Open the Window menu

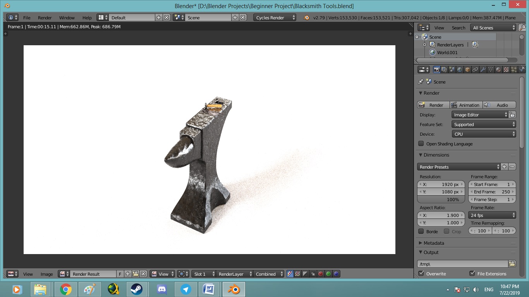coord(67,18)
